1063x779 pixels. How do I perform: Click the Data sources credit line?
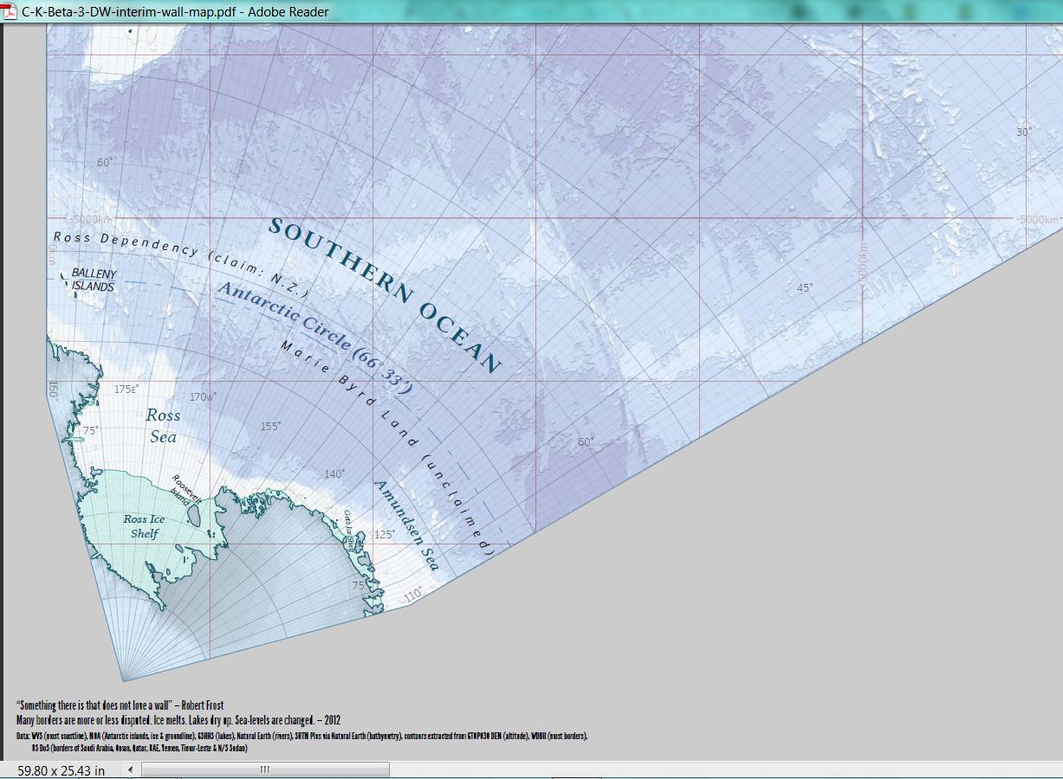coord(301,740)
